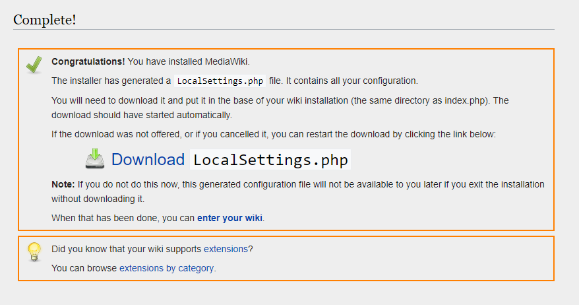Click inline LocalSettings.php code in installer sentence
The width and height of the screenshot is (579, 305).
pos(220,81)
